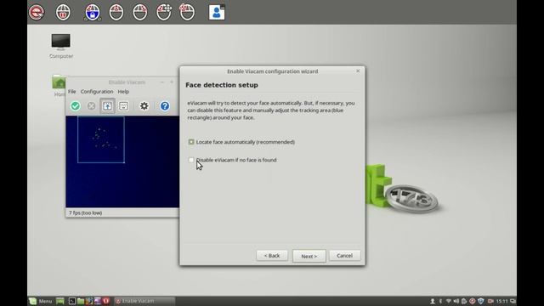Viewport: 544px width, 306px height.
Task: Toggle the tracking area frame icon
Action: [107, 105]
